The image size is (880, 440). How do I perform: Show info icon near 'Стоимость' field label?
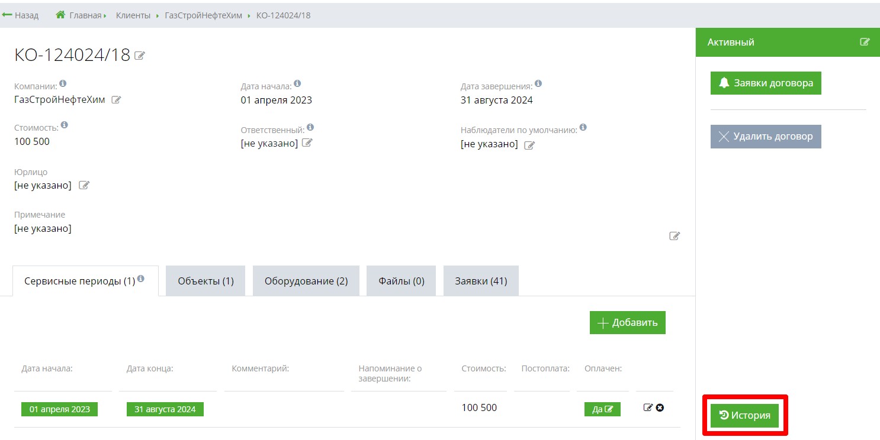click(x=64, y=125)
